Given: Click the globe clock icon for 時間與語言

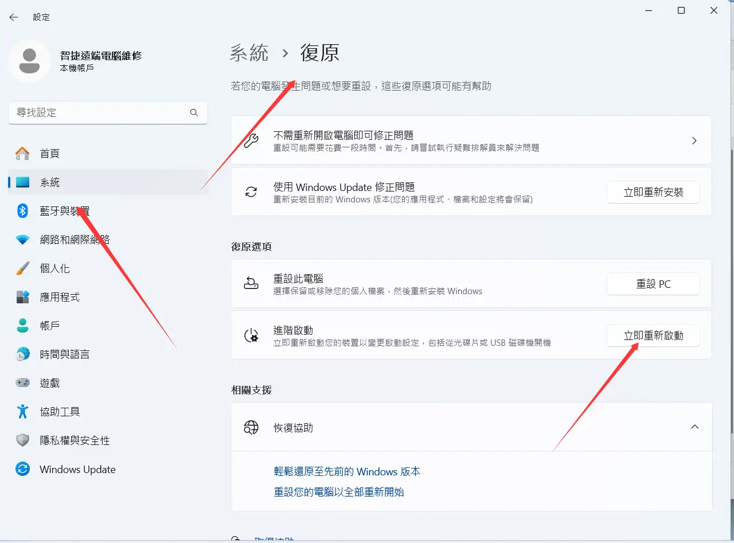Looking at the screenshot, I should 22,354.
